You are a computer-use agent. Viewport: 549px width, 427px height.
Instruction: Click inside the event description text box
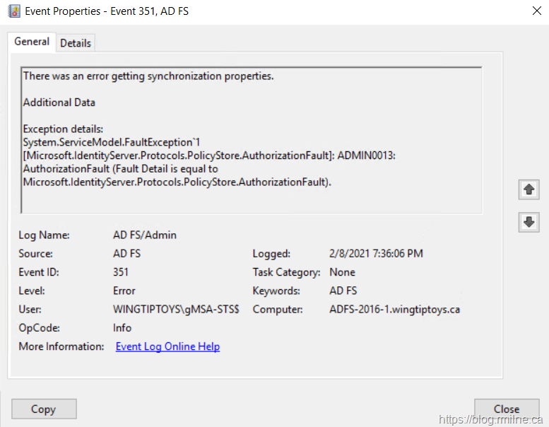(x=251, y=140)
